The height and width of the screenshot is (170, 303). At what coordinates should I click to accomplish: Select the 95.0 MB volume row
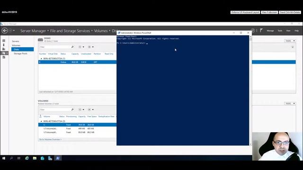(x=77, y=132)
